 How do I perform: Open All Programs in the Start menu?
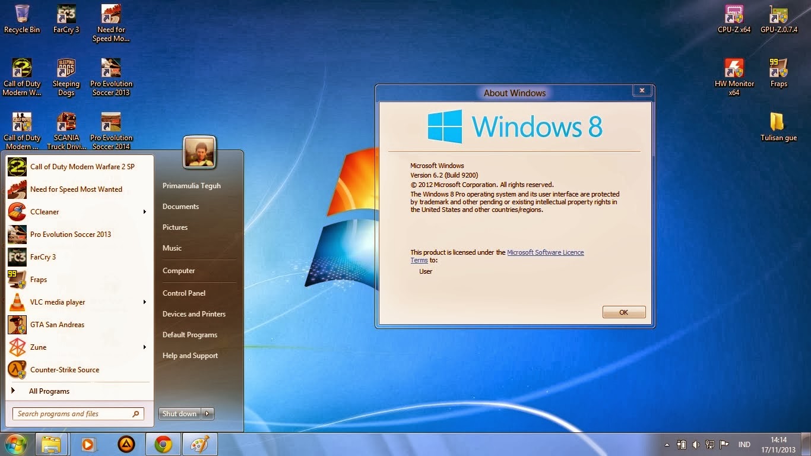click(49, 391)
